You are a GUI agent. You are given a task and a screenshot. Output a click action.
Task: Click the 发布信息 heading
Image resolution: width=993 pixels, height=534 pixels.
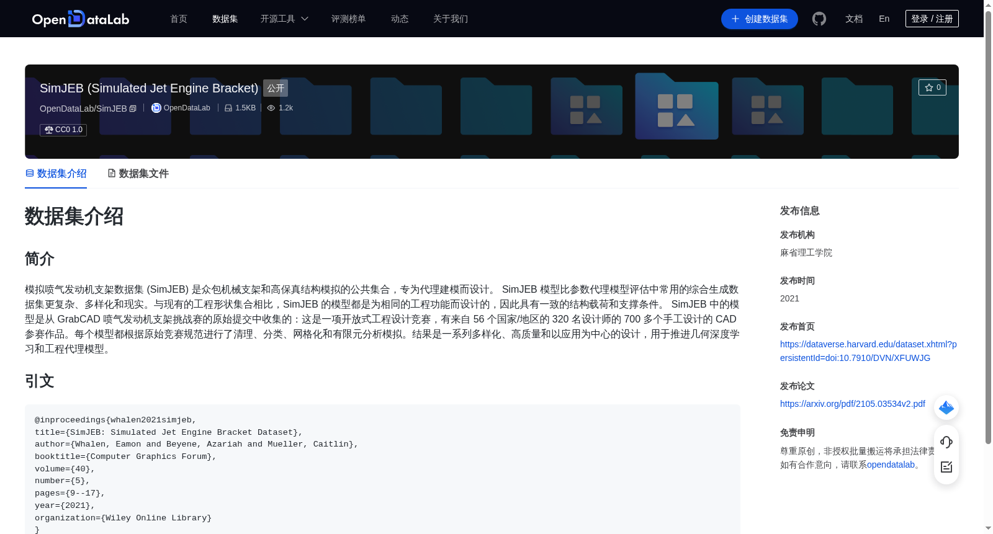coord(800,211)
